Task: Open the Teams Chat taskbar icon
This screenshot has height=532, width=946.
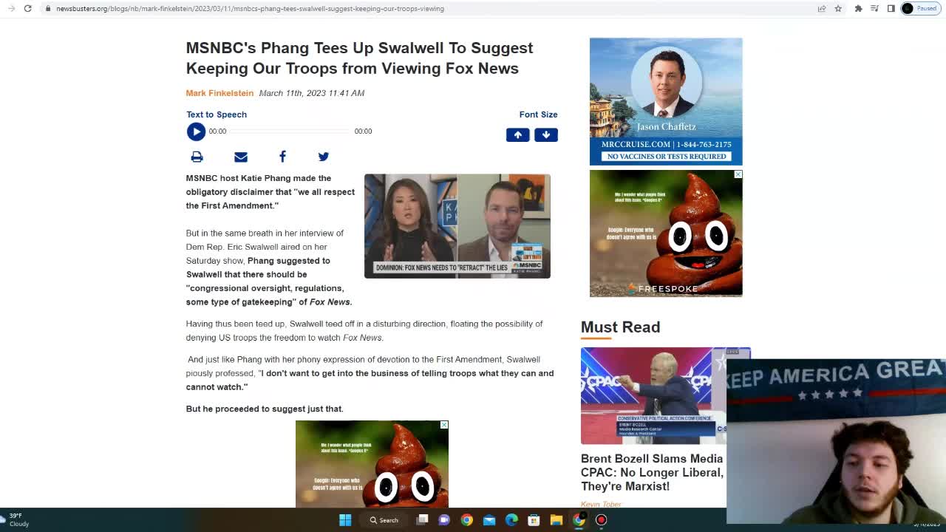Action: [444, 520]
